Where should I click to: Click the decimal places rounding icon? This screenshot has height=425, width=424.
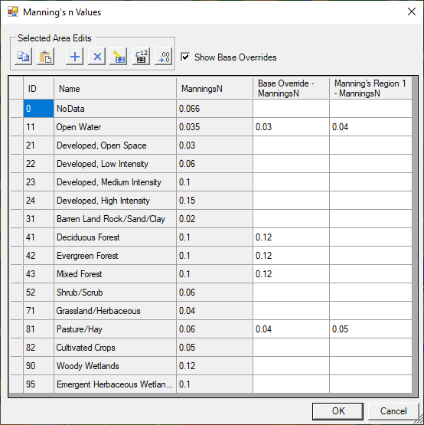[163, 57]
